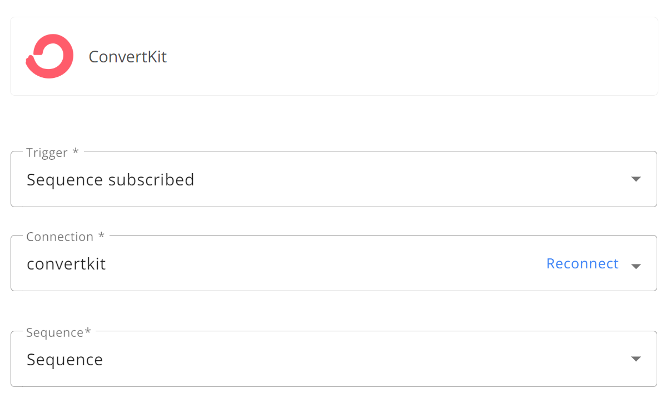Expand the Connection dropdown arrow
665x397 pixels.
coord(636,266)
